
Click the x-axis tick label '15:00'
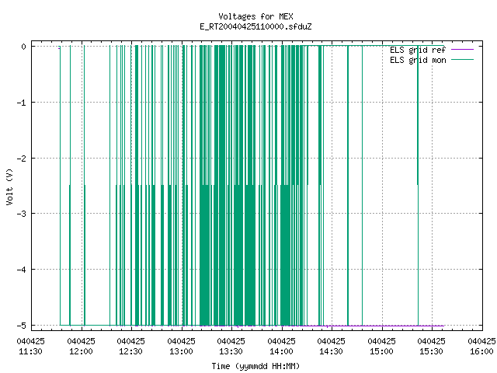pos(381,351)
